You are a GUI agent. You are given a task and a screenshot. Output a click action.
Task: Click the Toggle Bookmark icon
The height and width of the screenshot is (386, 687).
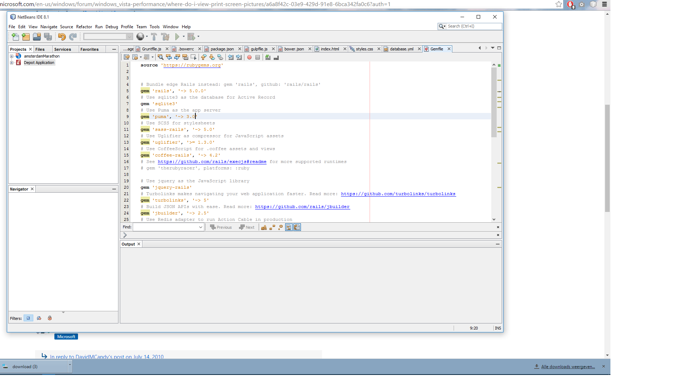click(x=220, y=57)
